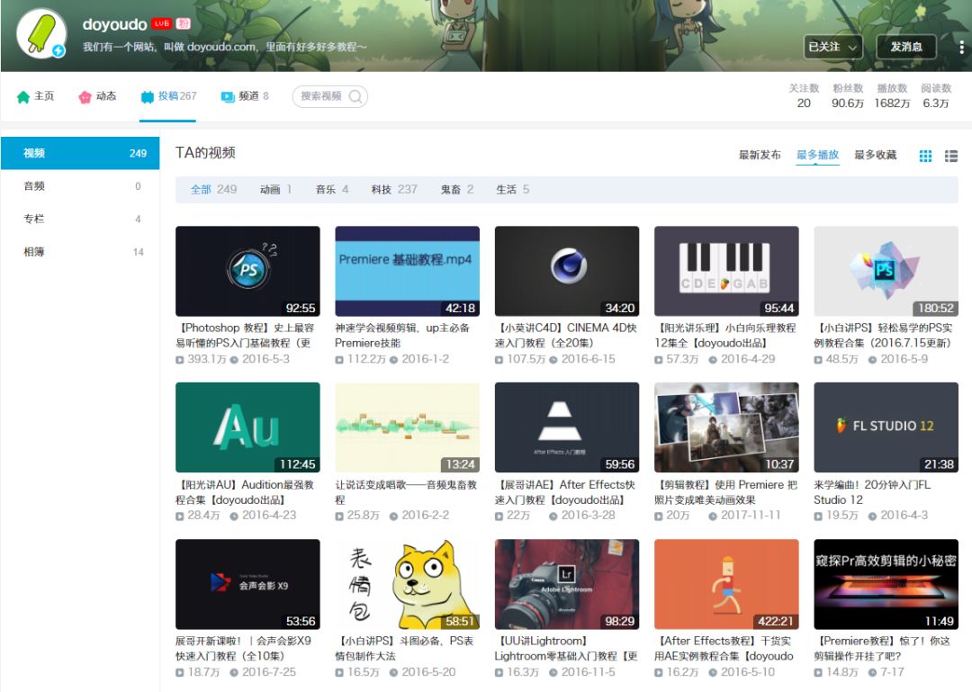Open the three-dot more options menu
This screenshot has height=692, width=972.
(961, 47)
